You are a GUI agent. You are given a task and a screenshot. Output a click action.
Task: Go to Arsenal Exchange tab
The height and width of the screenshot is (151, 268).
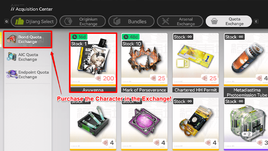click(x=180, y=21)
